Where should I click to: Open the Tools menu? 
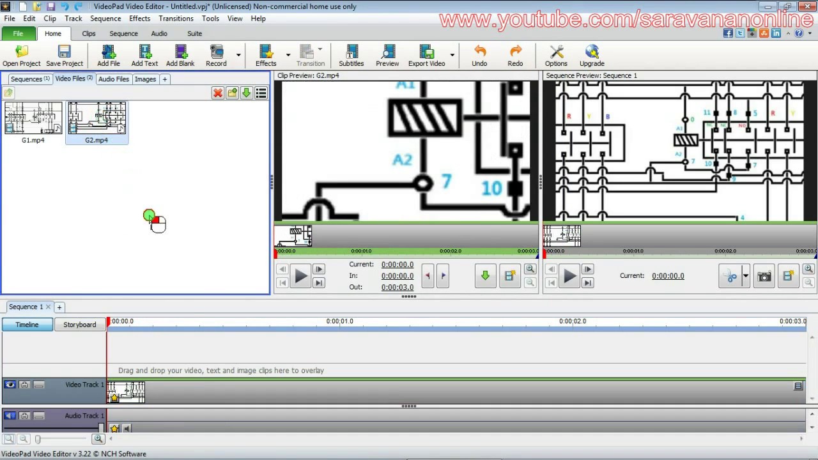(x=210, y=19)
